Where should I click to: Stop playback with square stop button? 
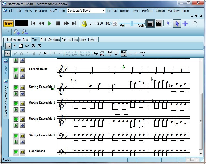58,24
